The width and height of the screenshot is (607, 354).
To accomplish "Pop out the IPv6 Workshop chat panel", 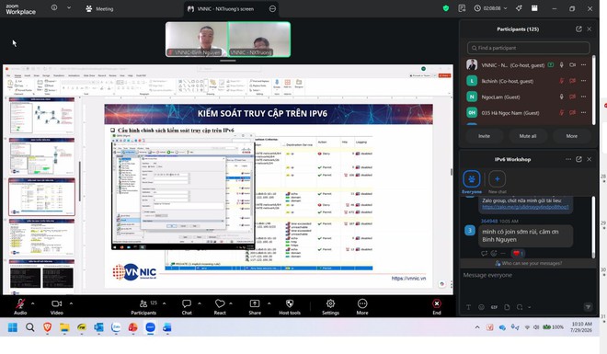I will tap(578, 159).
